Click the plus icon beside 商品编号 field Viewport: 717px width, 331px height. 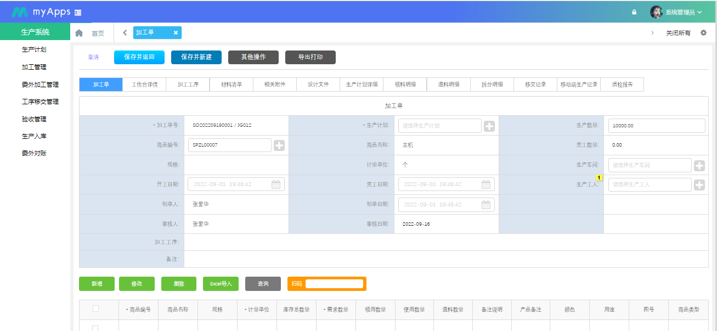(x=279, y=145)
